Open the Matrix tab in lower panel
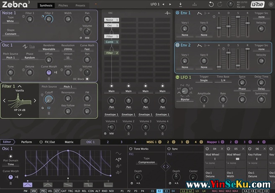275x193 pixels. 69,142
